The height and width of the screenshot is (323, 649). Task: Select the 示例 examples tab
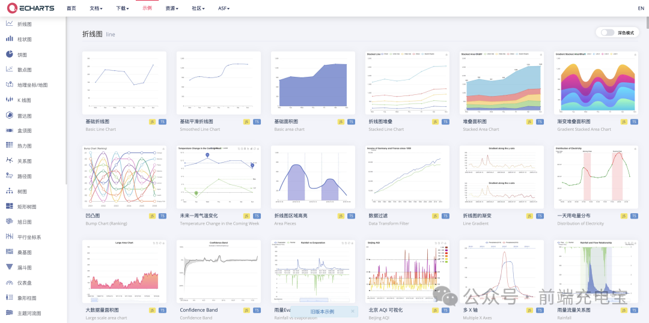(147, 8)
